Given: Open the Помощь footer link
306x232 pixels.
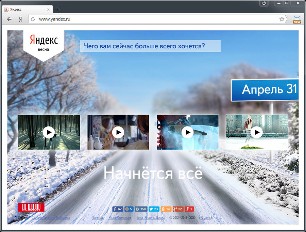Looking at the screenshot, I should coord(98,217).
